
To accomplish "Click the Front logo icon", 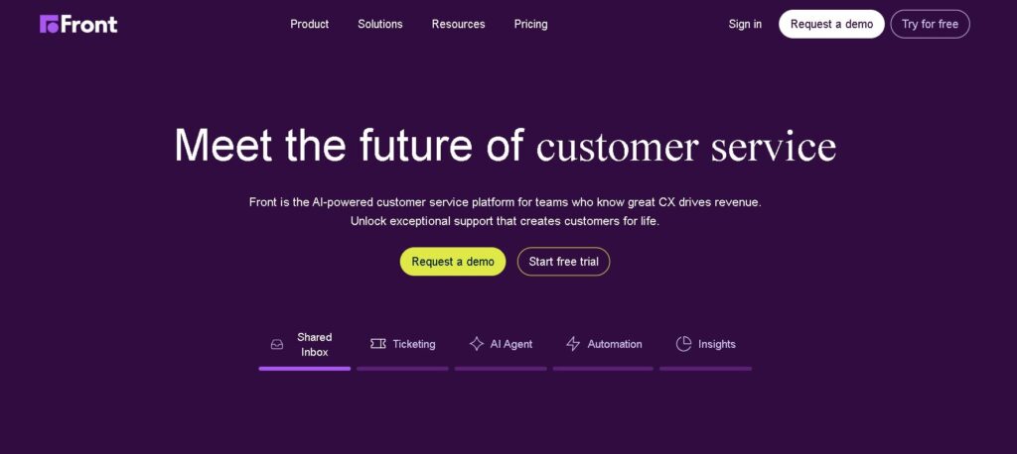I will coord(49,24).
